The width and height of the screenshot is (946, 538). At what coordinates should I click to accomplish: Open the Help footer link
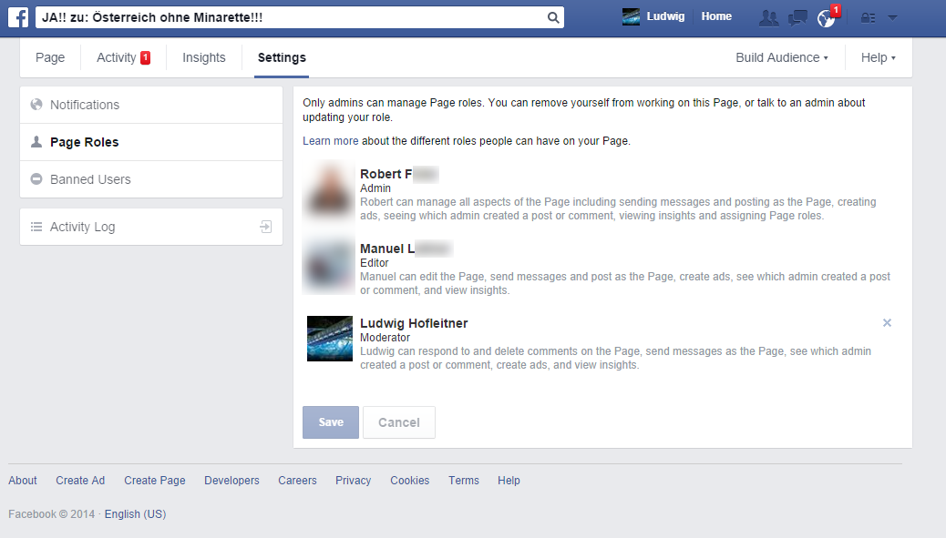[509, 481]
